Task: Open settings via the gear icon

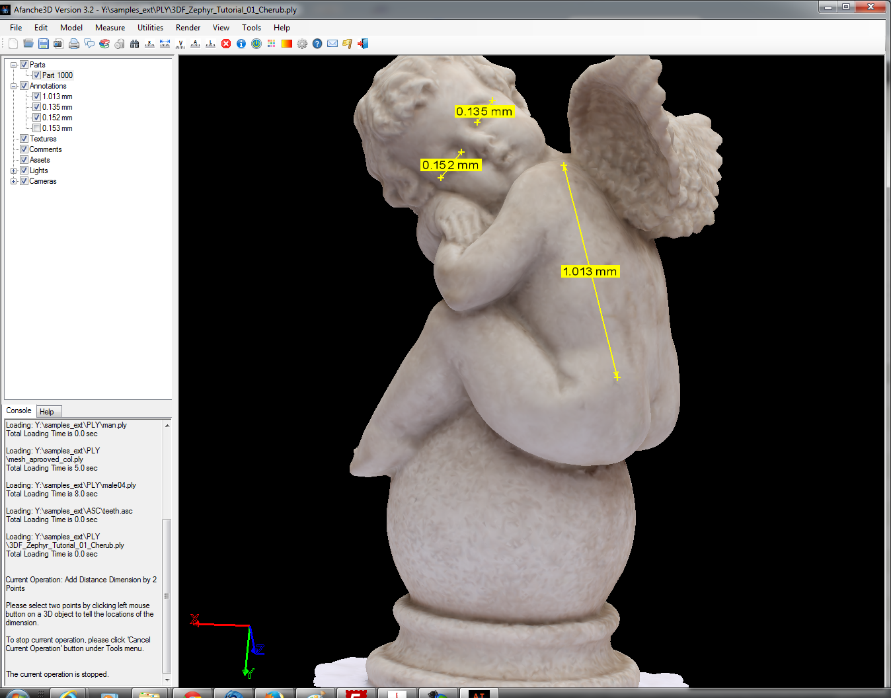Action: coord(302,44)
